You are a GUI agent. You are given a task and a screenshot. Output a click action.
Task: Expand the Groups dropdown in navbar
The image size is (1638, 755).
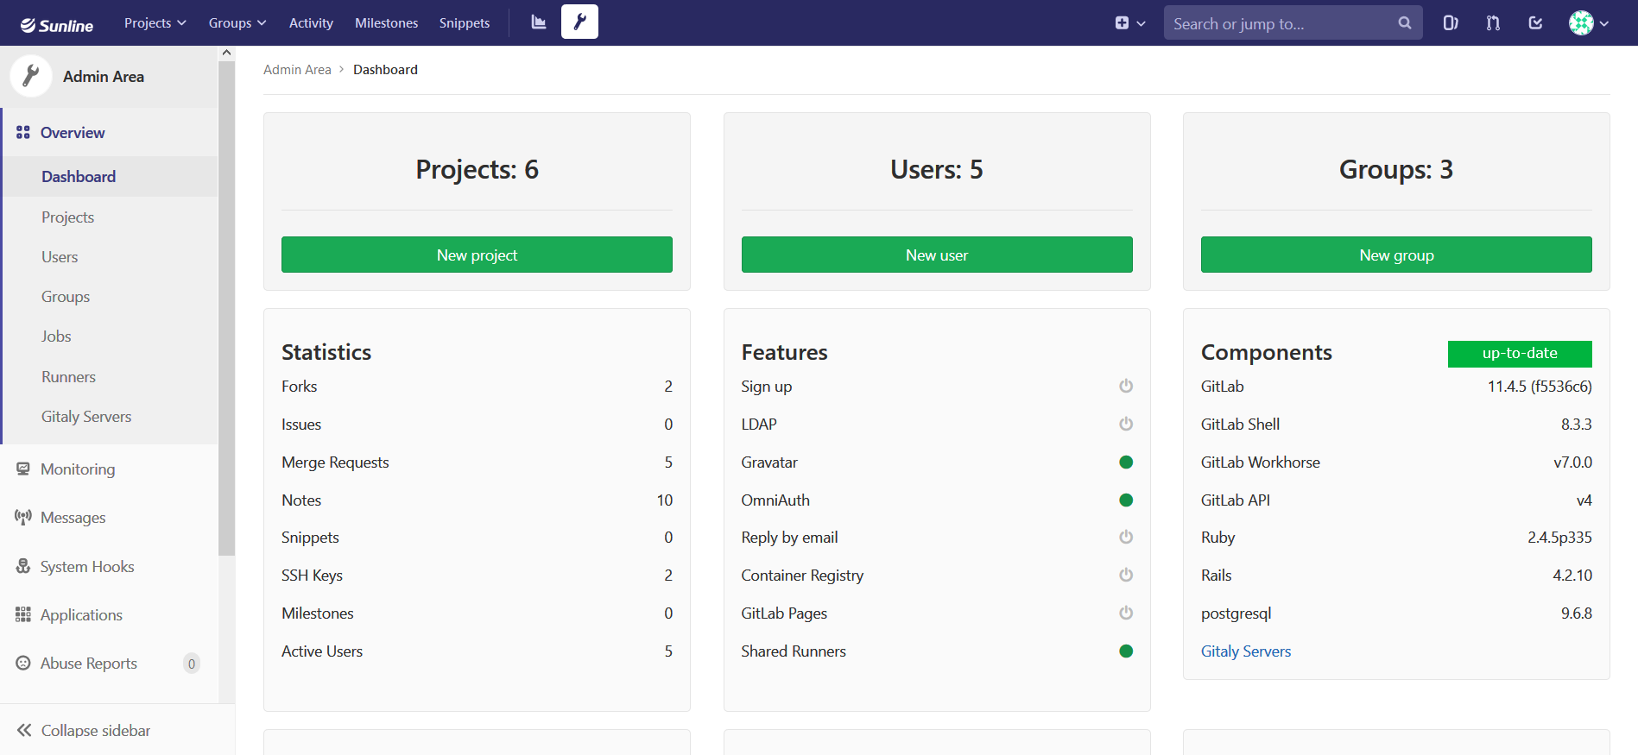click(x=237, y=22)
